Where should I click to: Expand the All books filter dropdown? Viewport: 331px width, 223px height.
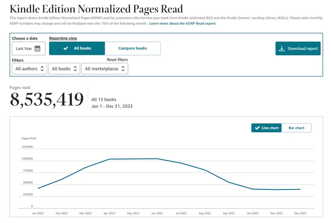[64, 69]
